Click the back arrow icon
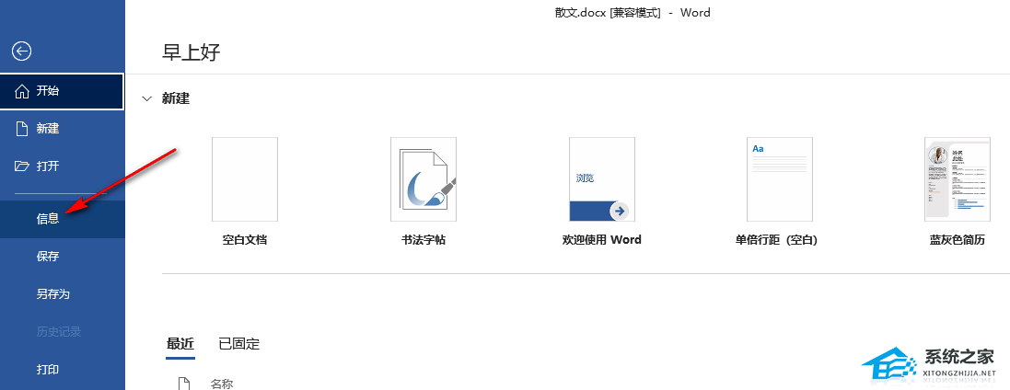1010x390 pixels. 22,52
